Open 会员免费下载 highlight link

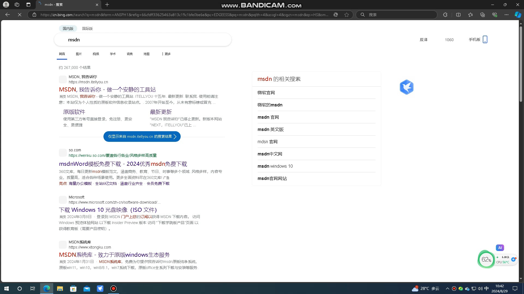[158, 183]
